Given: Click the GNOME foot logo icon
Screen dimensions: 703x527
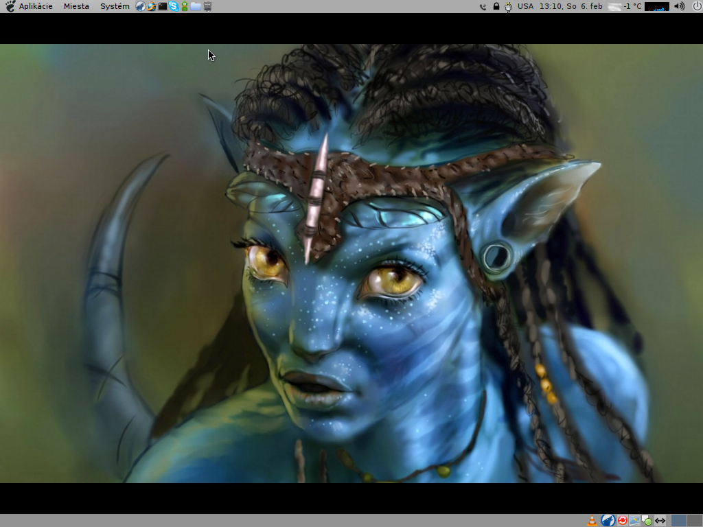Looking at the screenshot, I should coord(10,6).
